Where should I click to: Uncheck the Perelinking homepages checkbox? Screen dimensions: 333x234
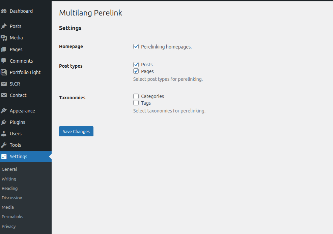click(136, 46)
